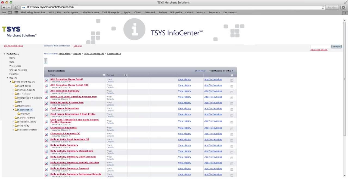Open the Popular bookmarks dropdown
348x196 pixels.
[214, 12]
